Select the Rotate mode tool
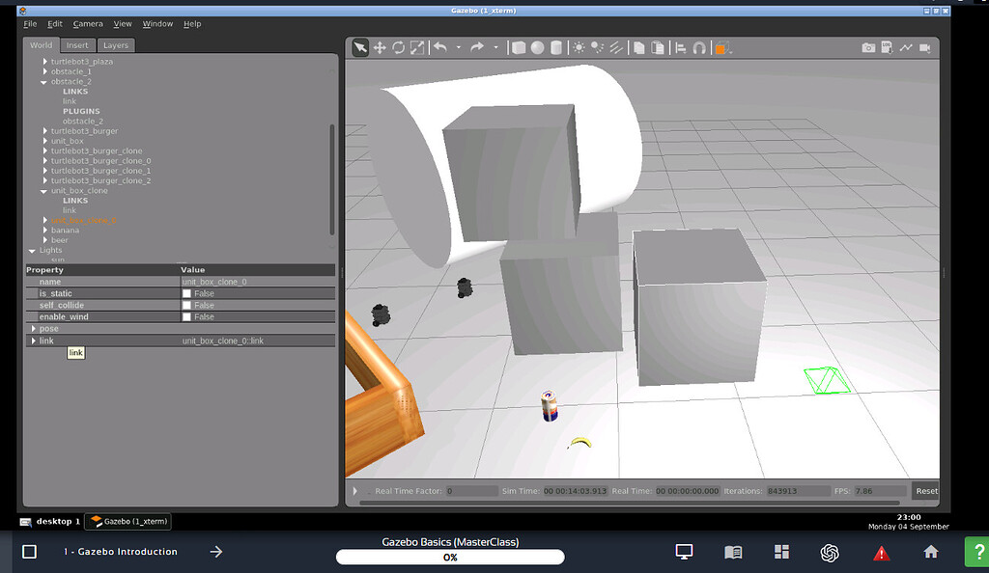This screenshot has height=573, width=989. pos(399,46)
